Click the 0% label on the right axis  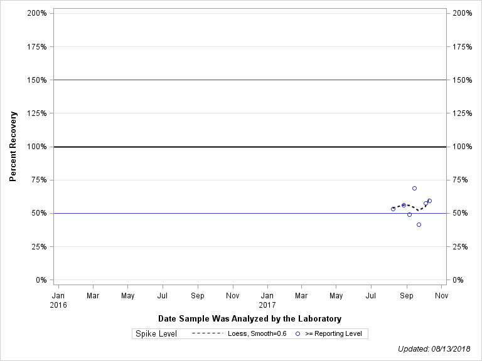(458, 280)
